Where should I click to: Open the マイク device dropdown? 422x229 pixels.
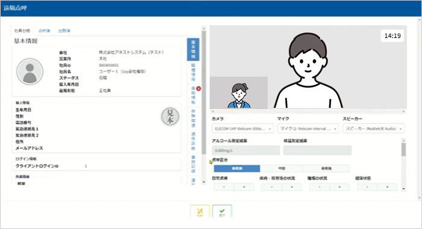tap(308, 128)
